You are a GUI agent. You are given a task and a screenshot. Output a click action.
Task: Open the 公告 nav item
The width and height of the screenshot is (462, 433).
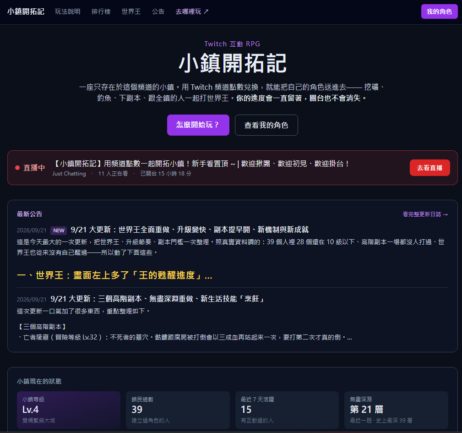coord(158,11)
